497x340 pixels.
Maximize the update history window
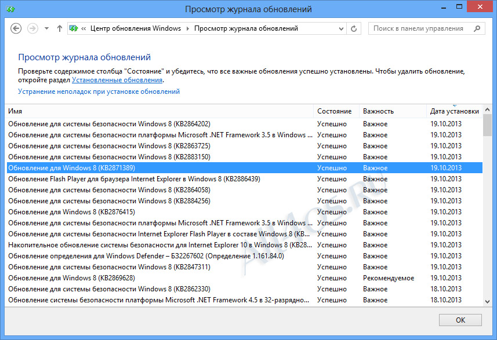tap(459, 7)
